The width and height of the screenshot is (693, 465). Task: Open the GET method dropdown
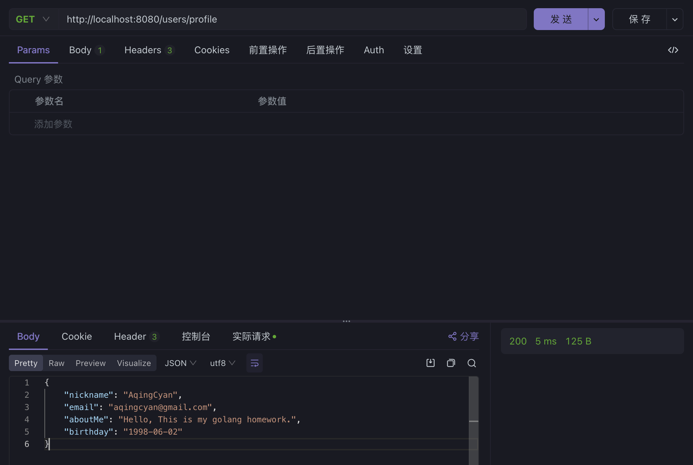[33, 19]
